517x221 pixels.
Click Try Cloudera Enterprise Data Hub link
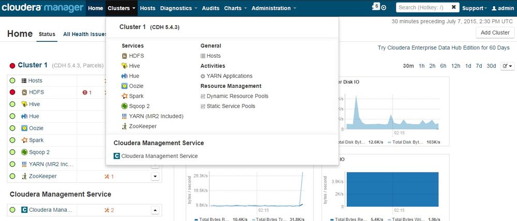(444, 48)
